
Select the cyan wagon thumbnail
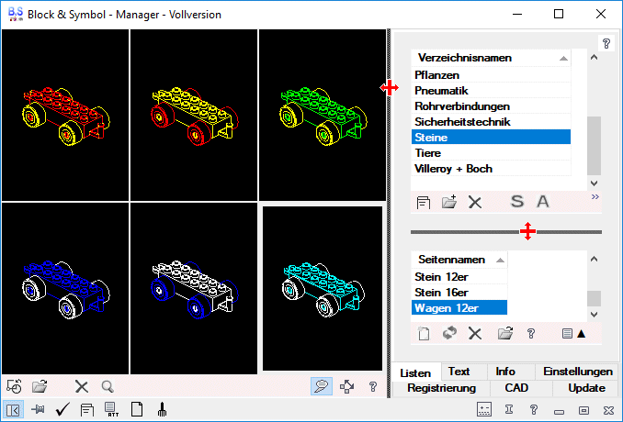[x=323, y=288]
